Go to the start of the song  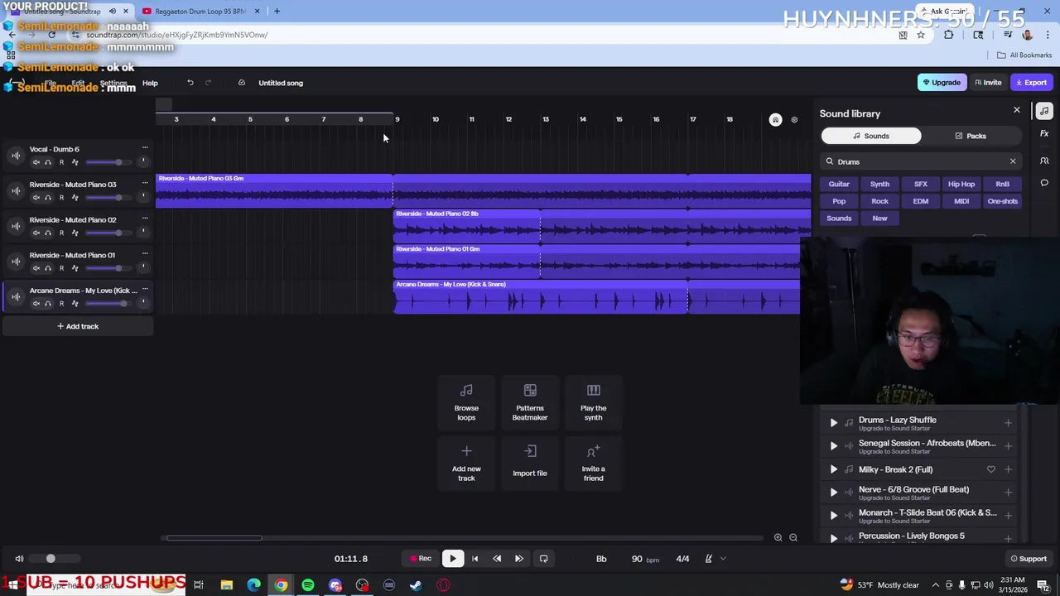pyautogui.click(x=475, y=559)
